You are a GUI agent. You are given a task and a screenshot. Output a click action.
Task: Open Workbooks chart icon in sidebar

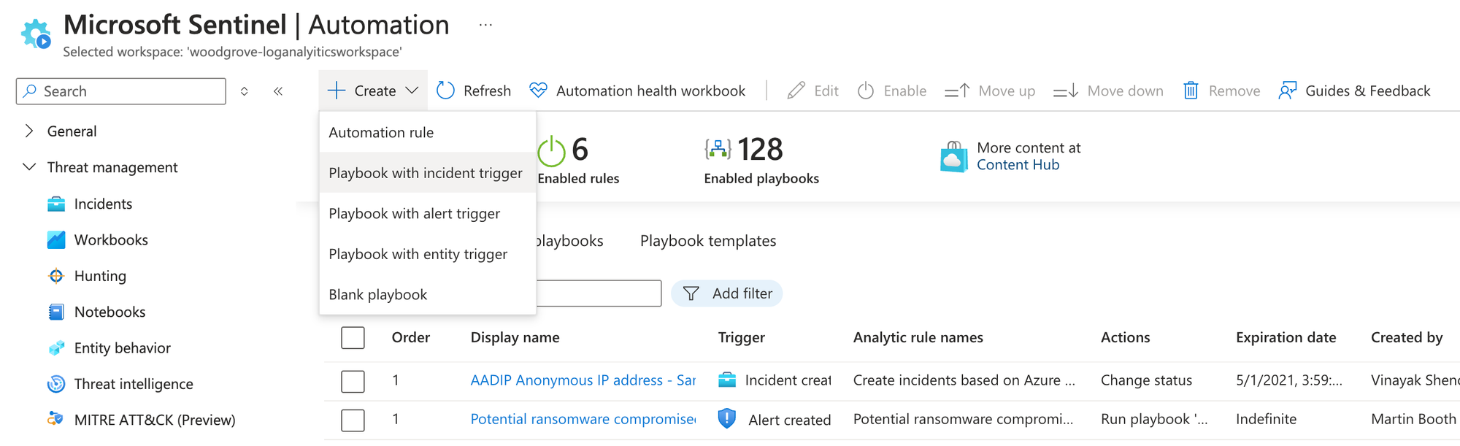(x=56, y=240)
